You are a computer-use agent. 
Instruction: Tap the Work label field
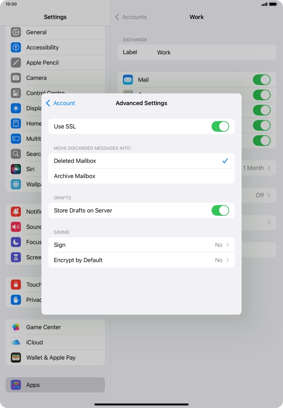point(195,53)
